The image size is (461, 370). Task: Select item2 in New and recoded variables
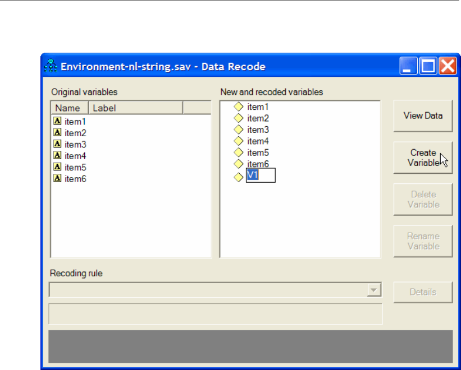click(258, 118)
